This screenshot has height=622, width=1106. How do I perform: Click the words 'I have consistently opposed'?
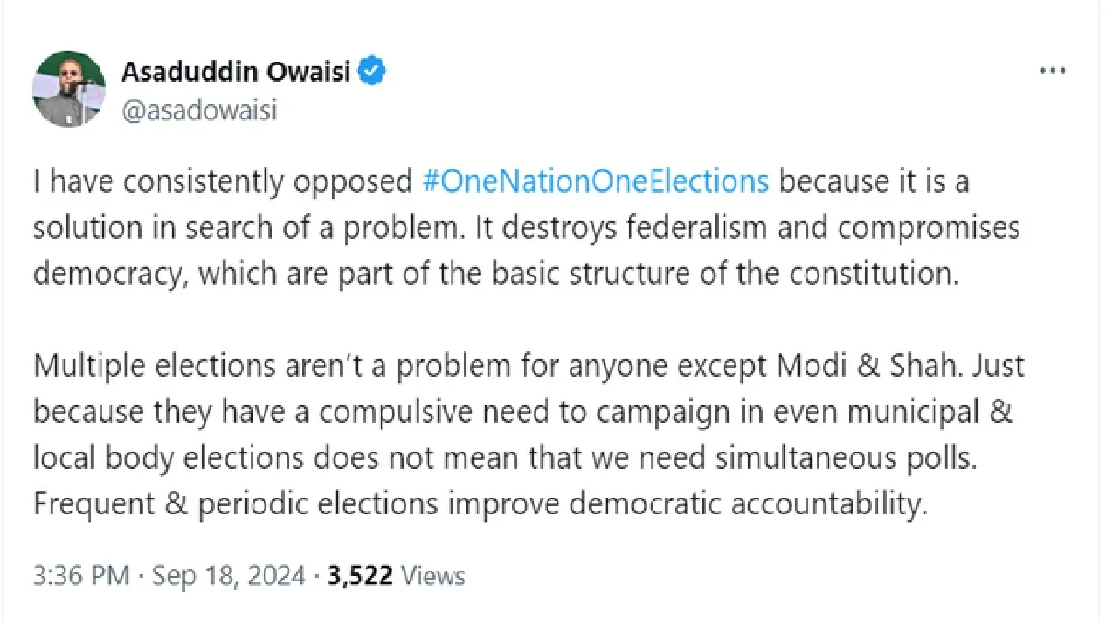tap(222, 182)
